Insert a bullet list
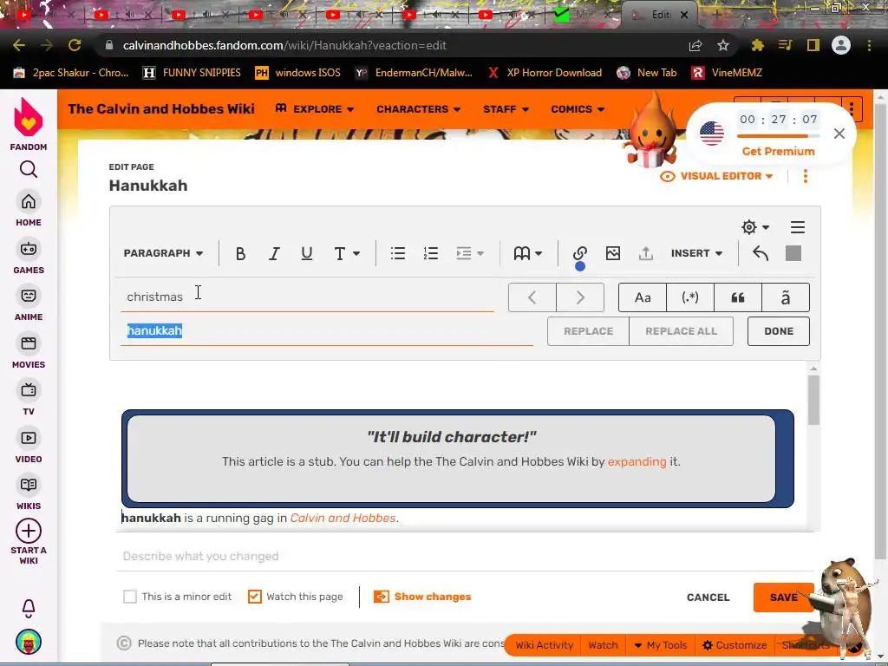This screenshot has width=888, height=666. pos(397,253)
